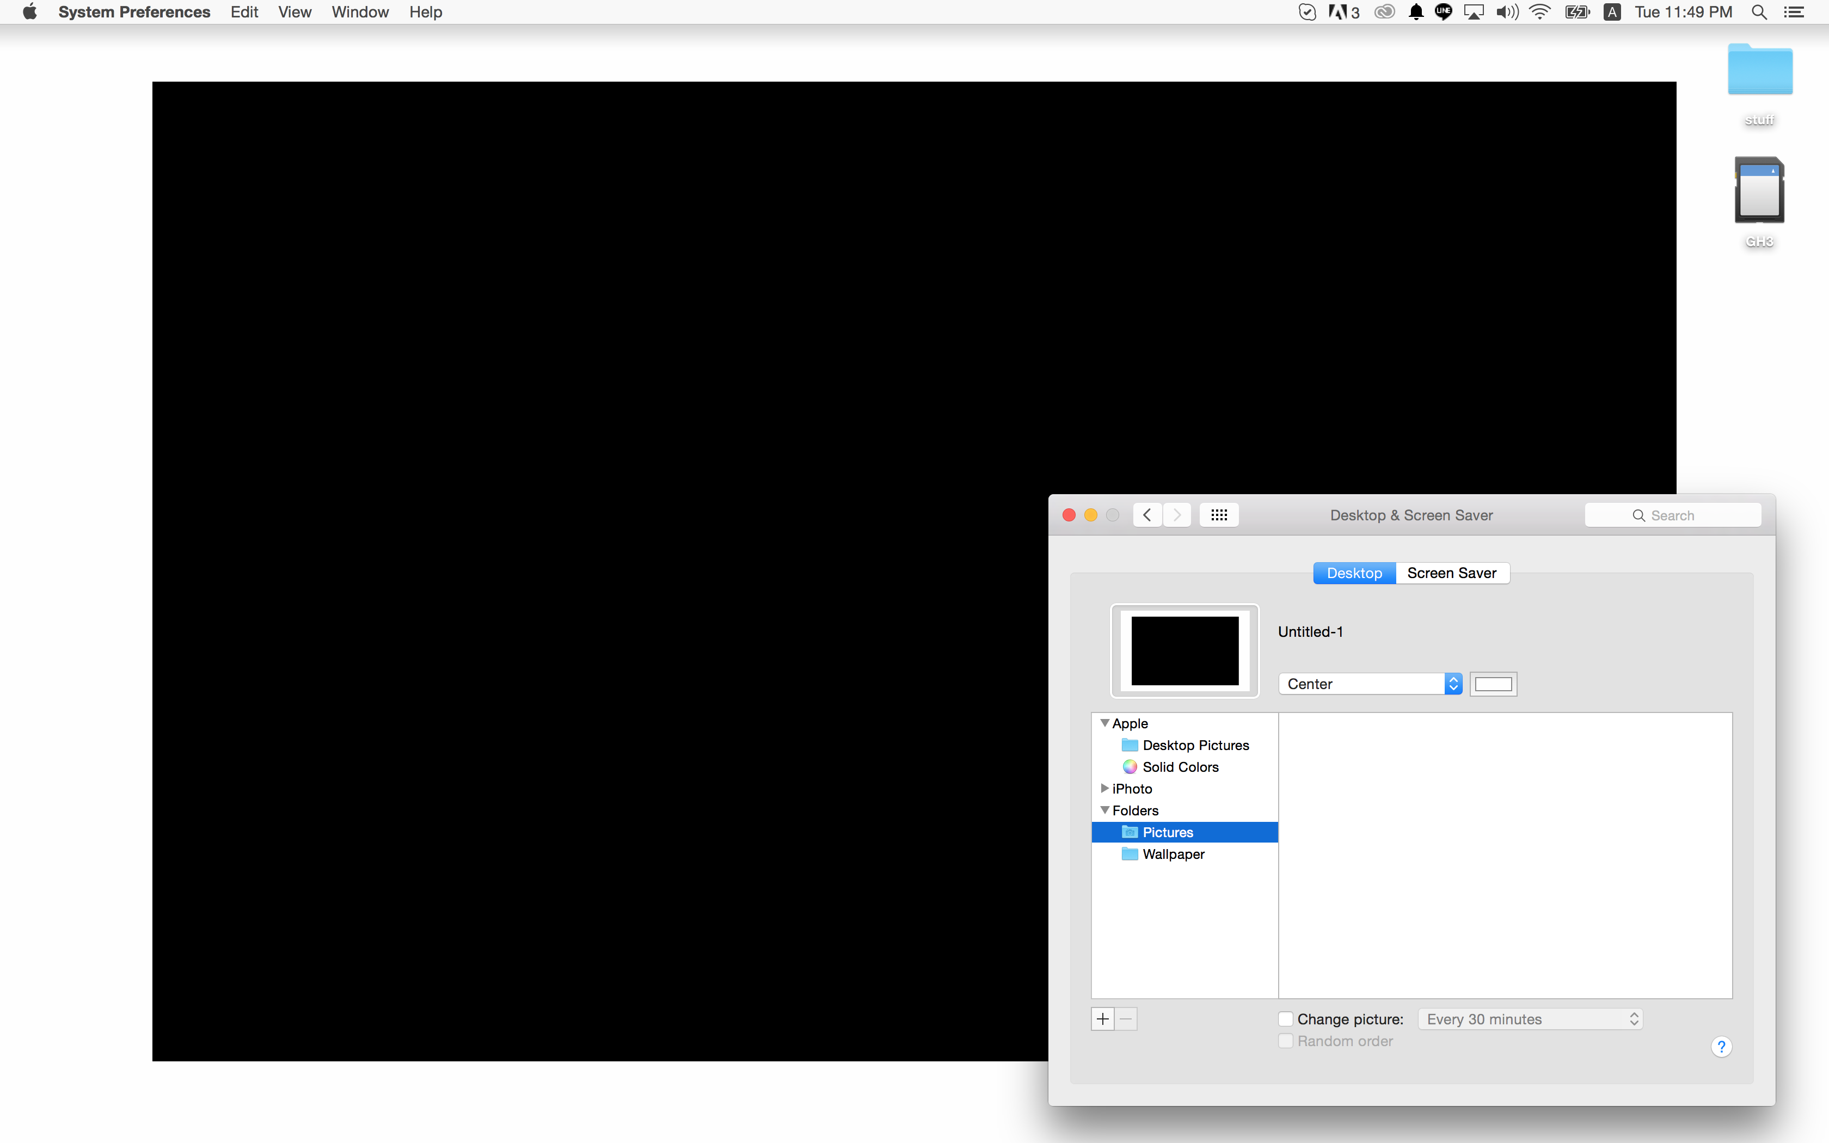Select the Solid Colors rainbow icon
Screen dimensions: 1829x1143
[x=1130, y=766]
